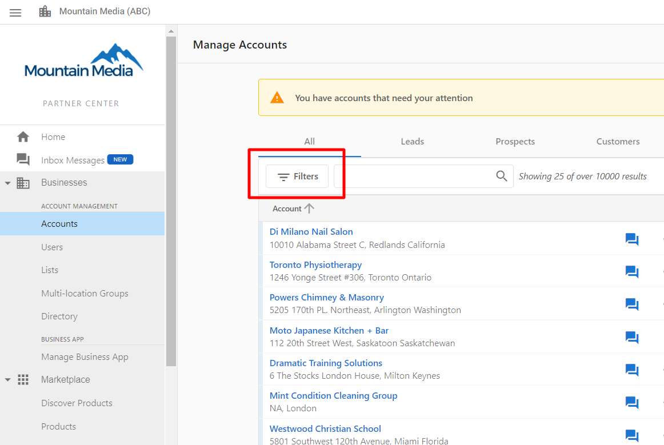This screenshot has height=445, width=664.
Task: Open chat for Westwood Christian School
Action: coord(632,435)
